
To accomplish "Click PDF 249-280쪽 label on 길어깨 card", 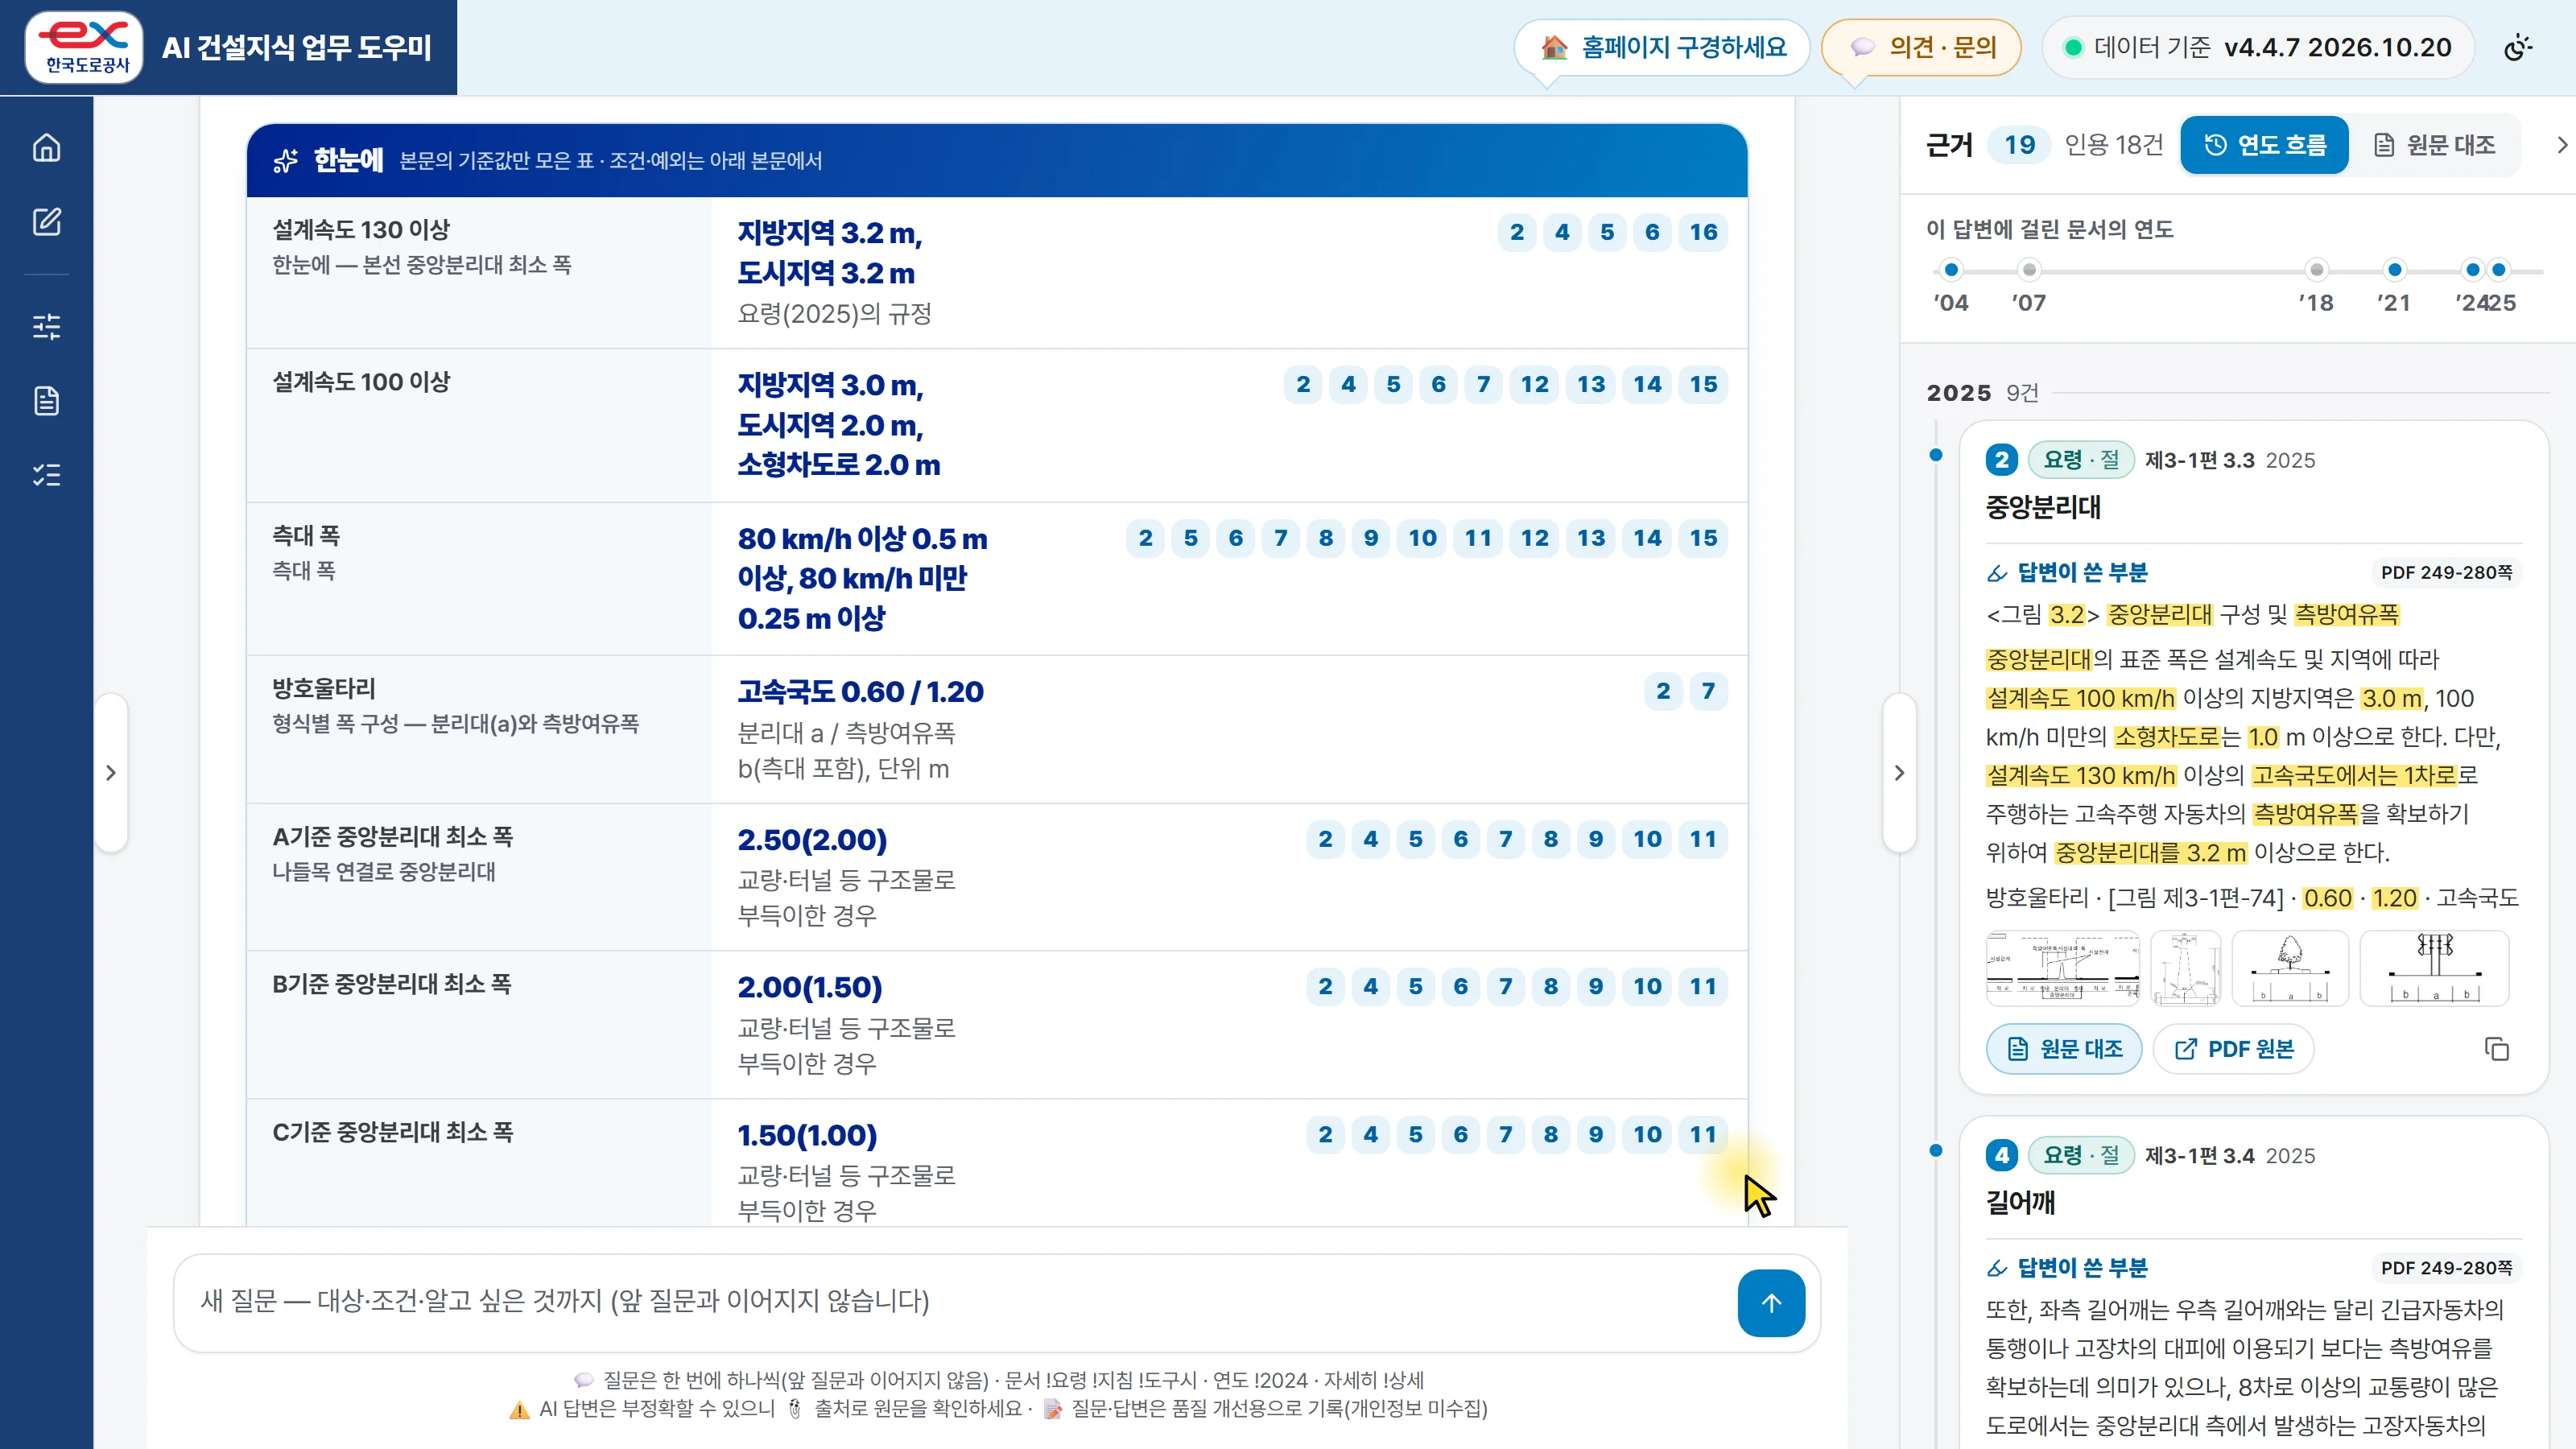I will [2446, 1269].
